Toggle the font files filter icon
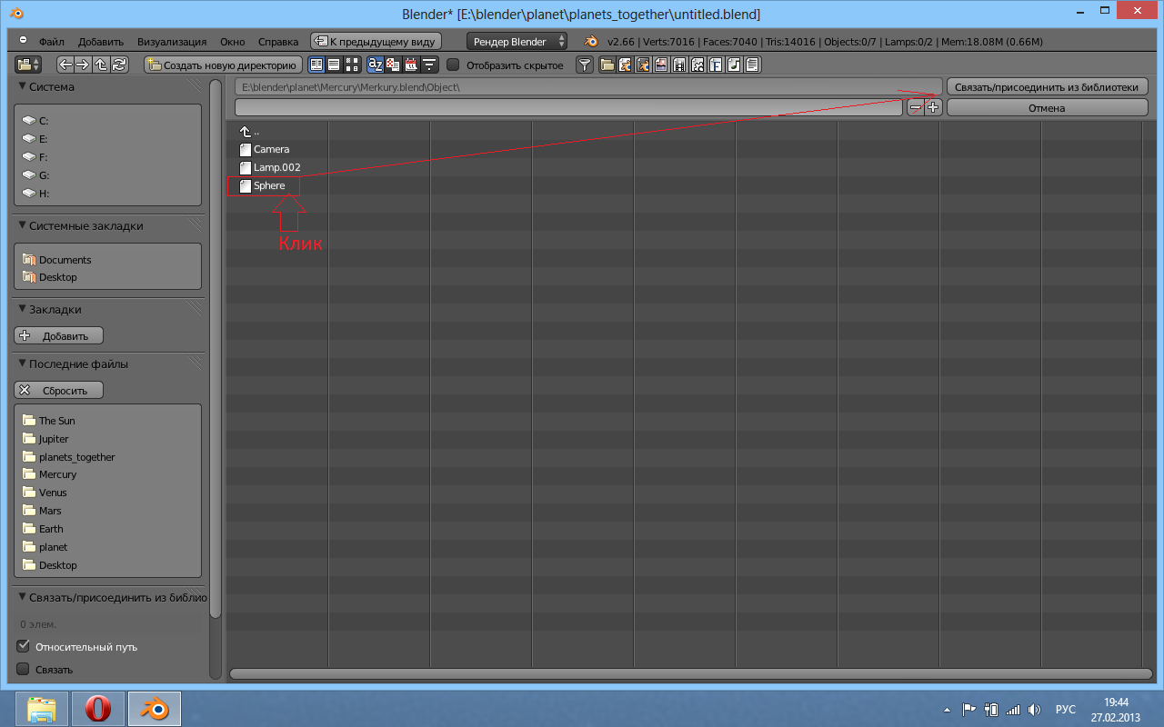This screenshot has width=1164, height=727. [716, 65]
